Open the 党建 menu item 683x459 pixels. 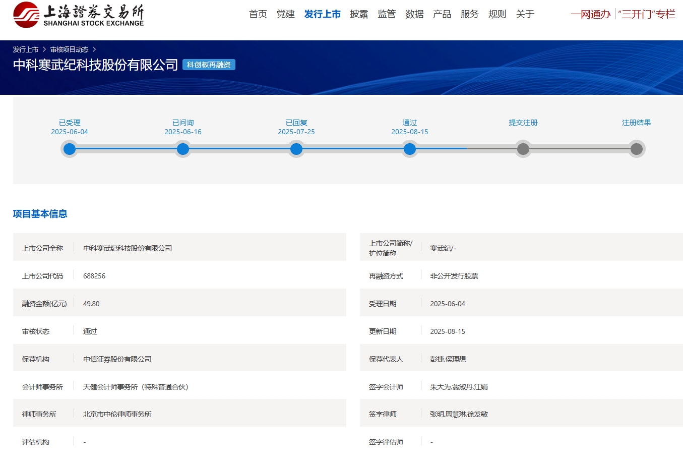[286, 14]
